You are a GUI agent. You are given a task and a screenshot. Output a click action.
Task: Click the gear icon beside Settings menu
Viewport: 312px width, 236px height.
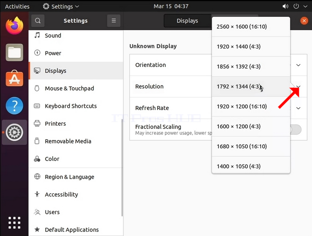tap(46, 6)
